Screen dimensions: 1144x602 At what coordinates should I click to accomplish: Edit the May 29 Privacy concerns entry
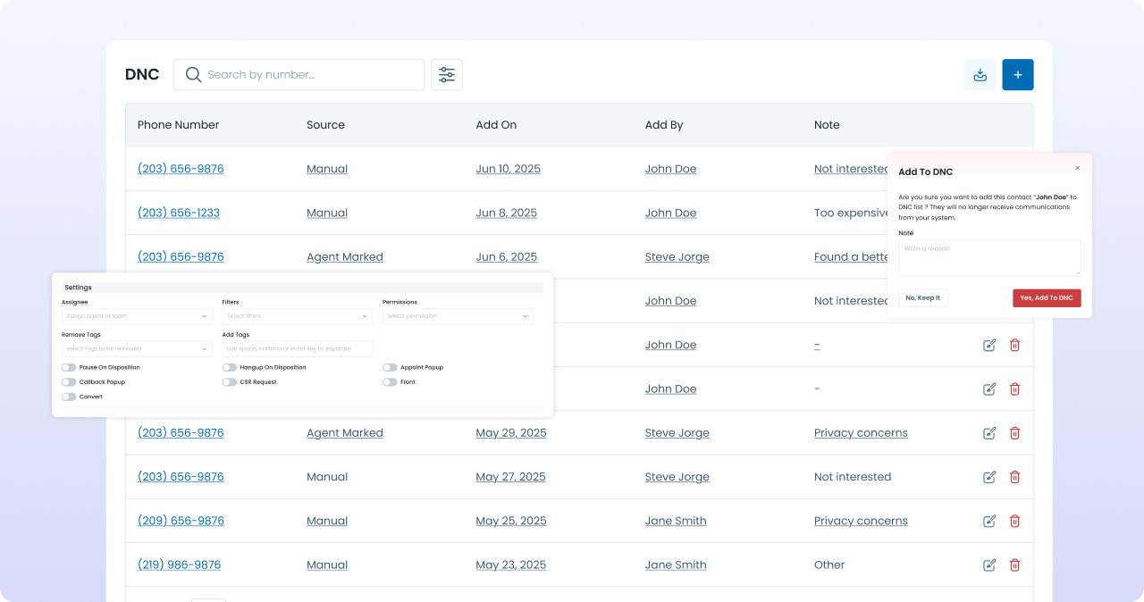pos(989,433)
